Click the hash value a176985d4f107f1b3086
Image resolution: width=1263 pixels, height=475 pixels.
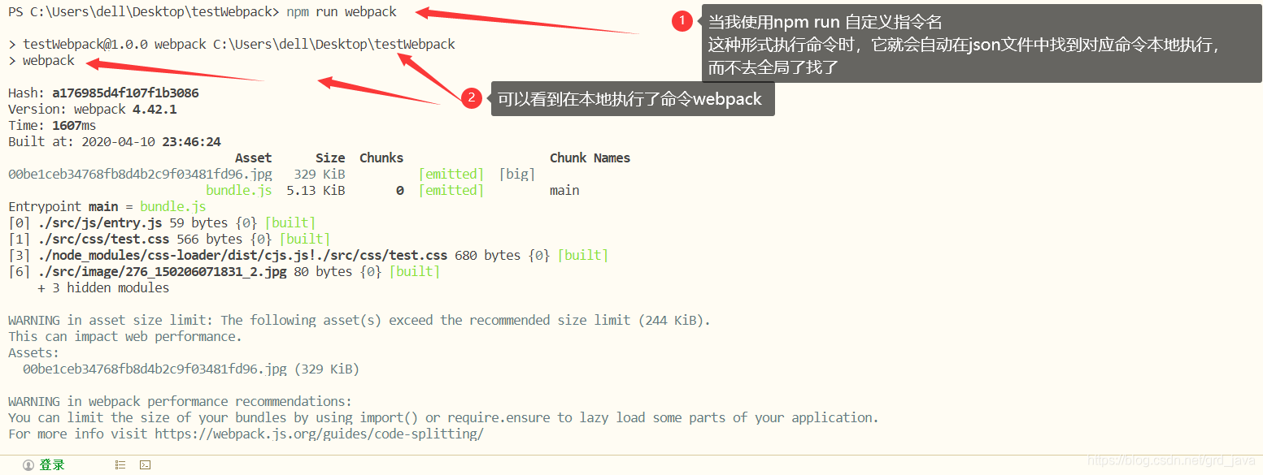[x=125, y=93]
